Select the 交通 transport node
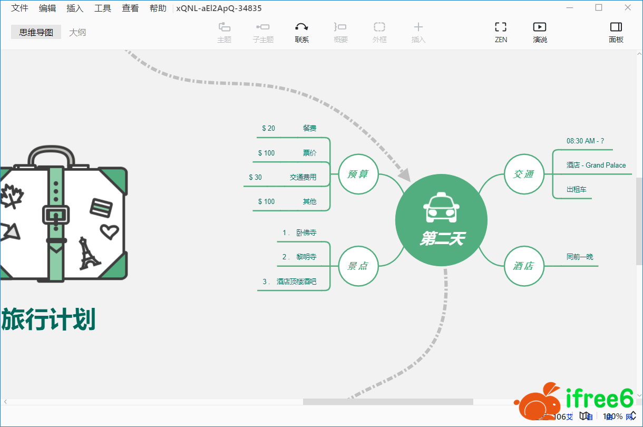 524,174
